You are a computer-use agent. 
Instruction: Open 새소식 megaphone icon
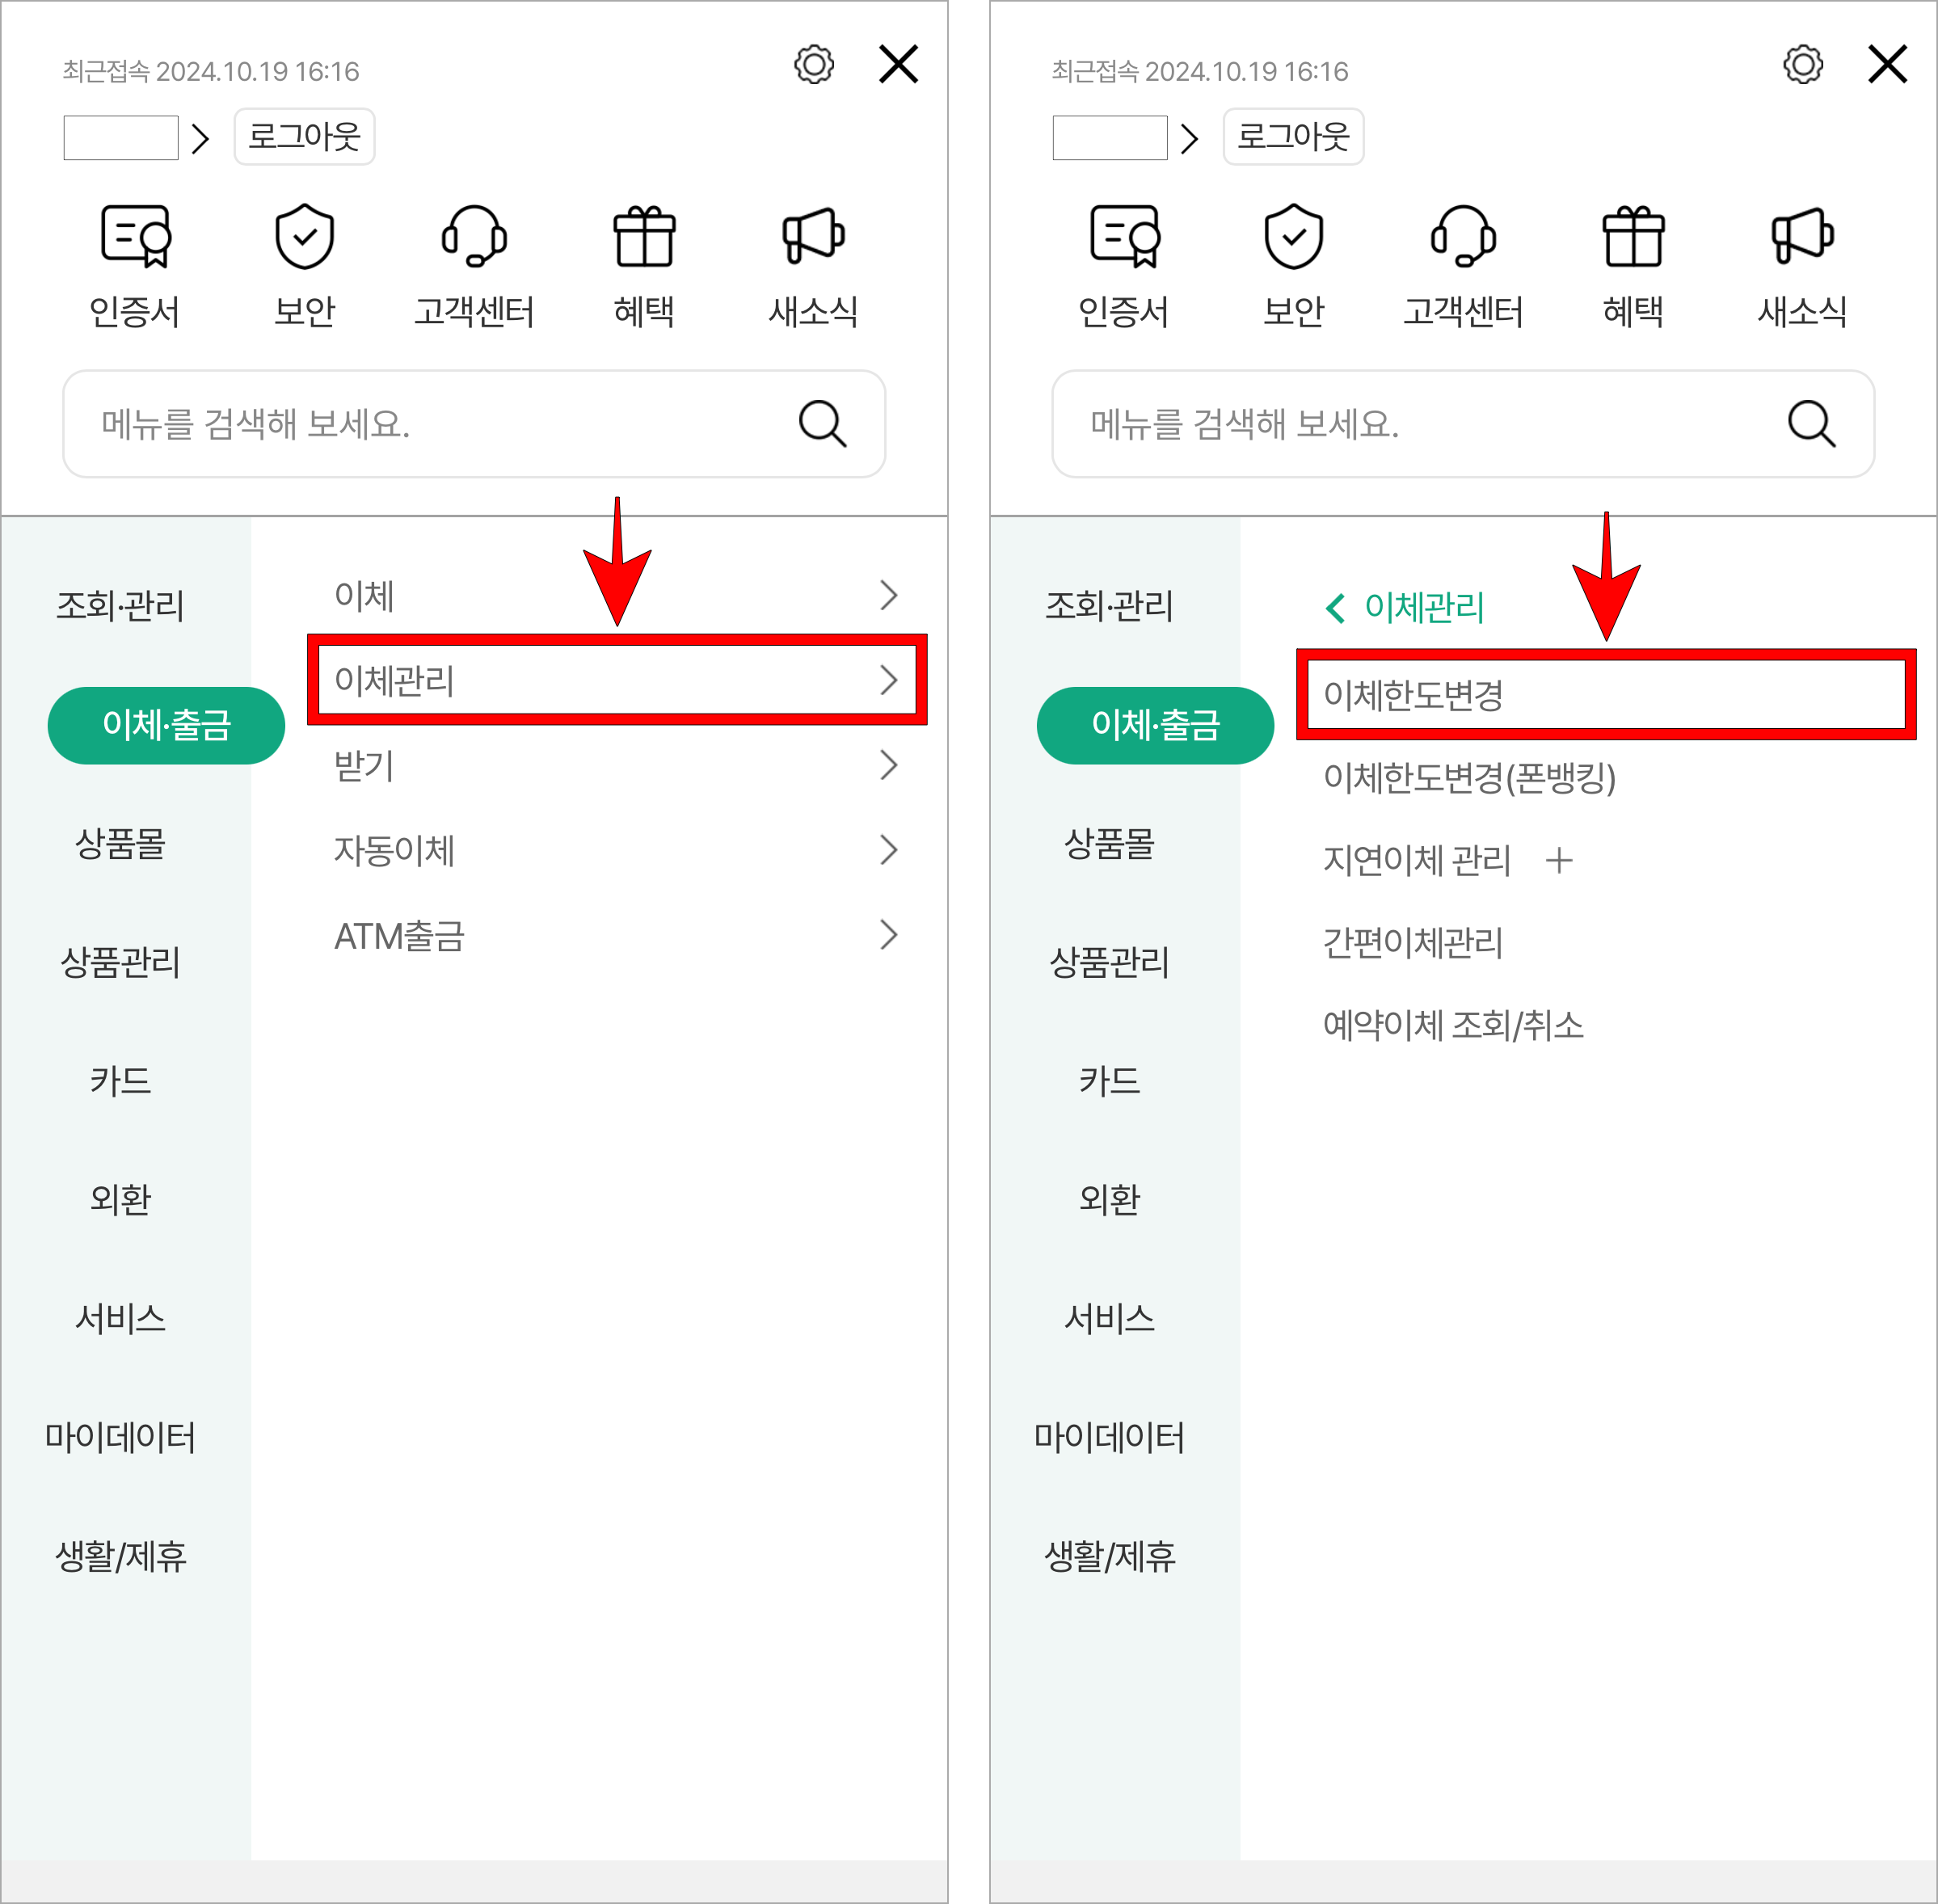tap(812, 238)
